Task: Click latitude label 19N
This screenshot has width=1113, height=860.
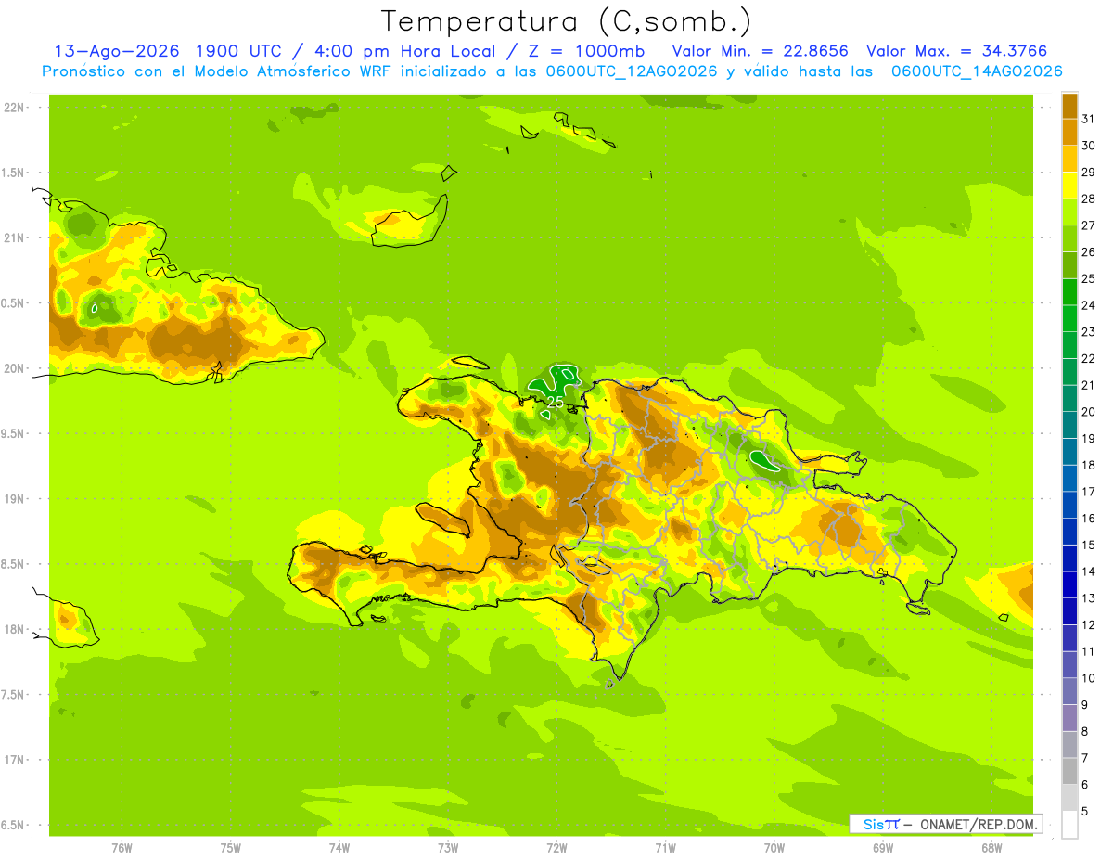Action: 15,498
